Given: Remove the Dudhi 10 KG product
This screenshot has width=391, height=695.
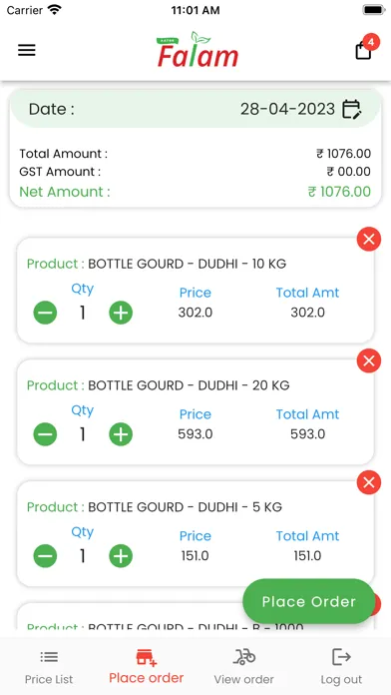Looking at the screenshot, I should click(369, 240).
